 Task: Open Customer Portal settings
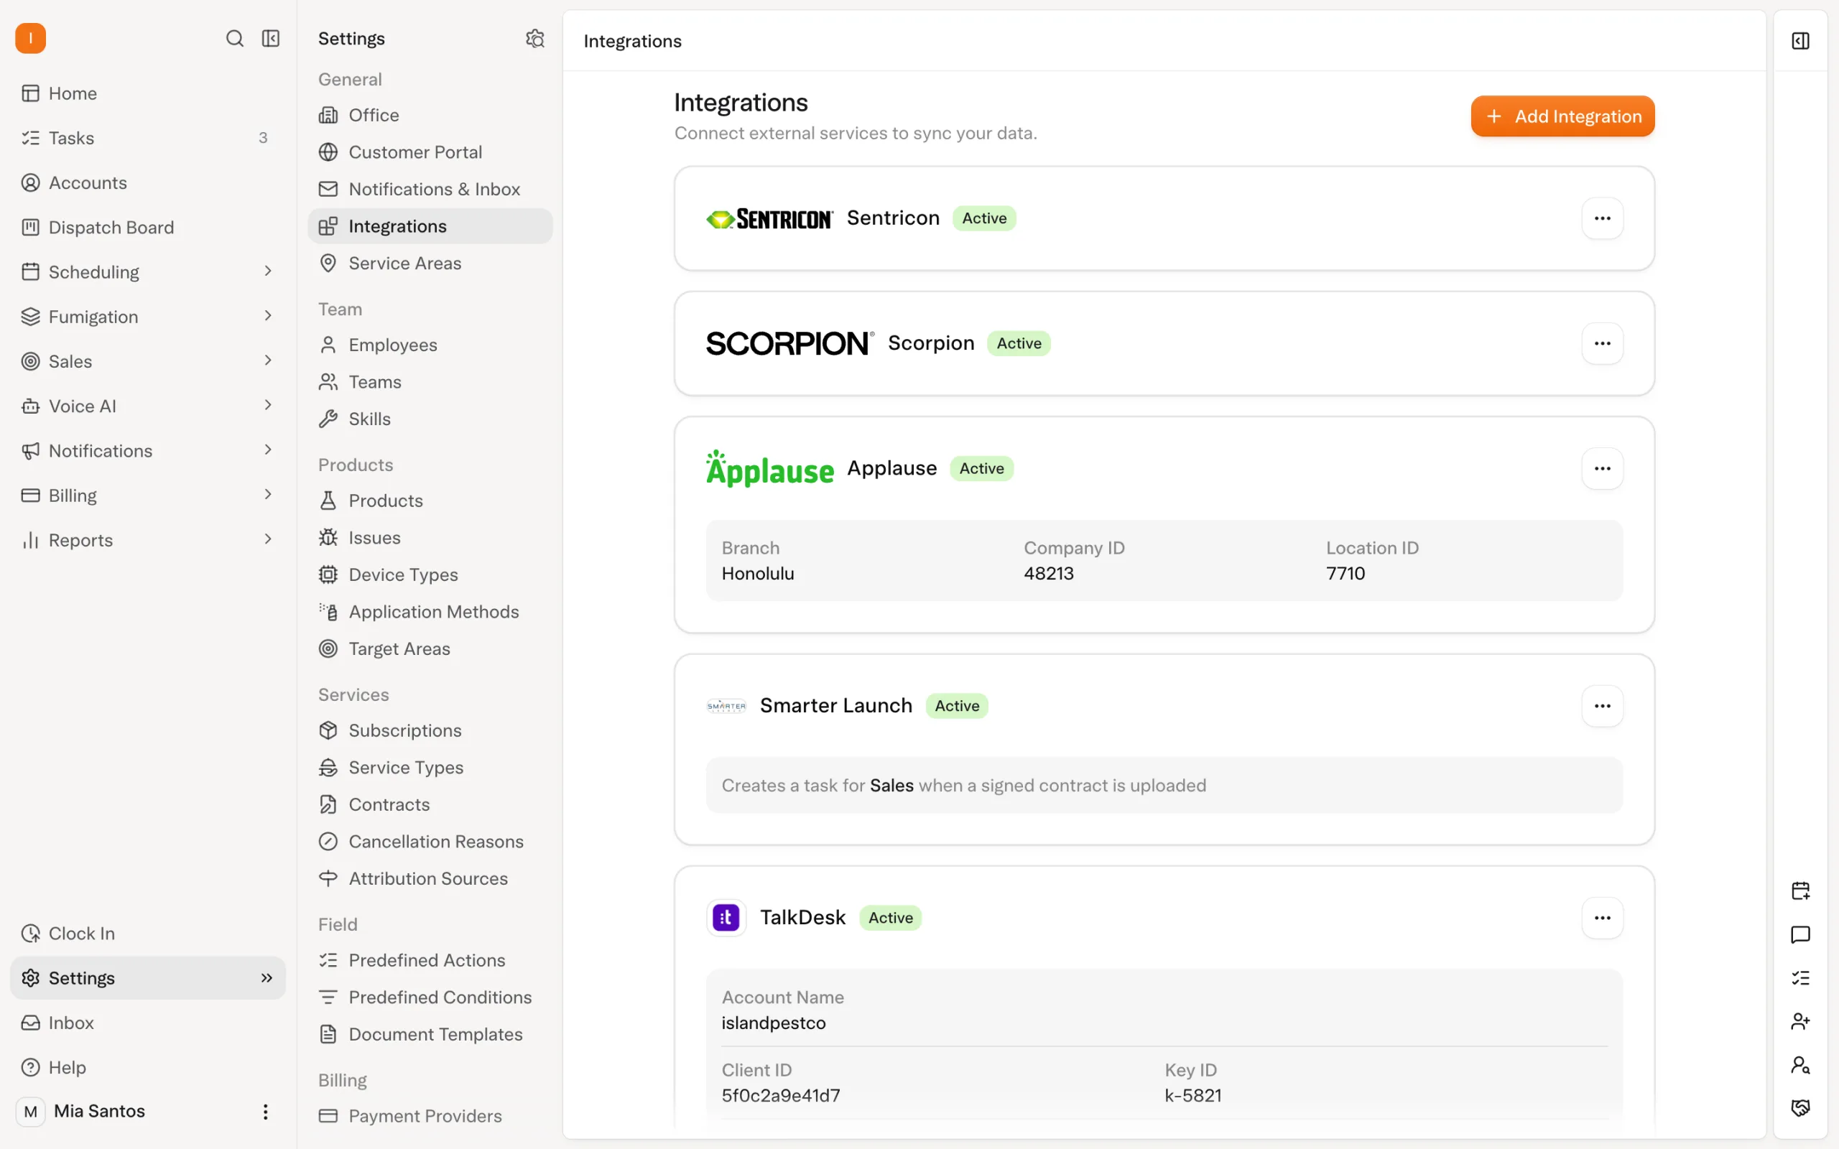(x=430, y=152)
